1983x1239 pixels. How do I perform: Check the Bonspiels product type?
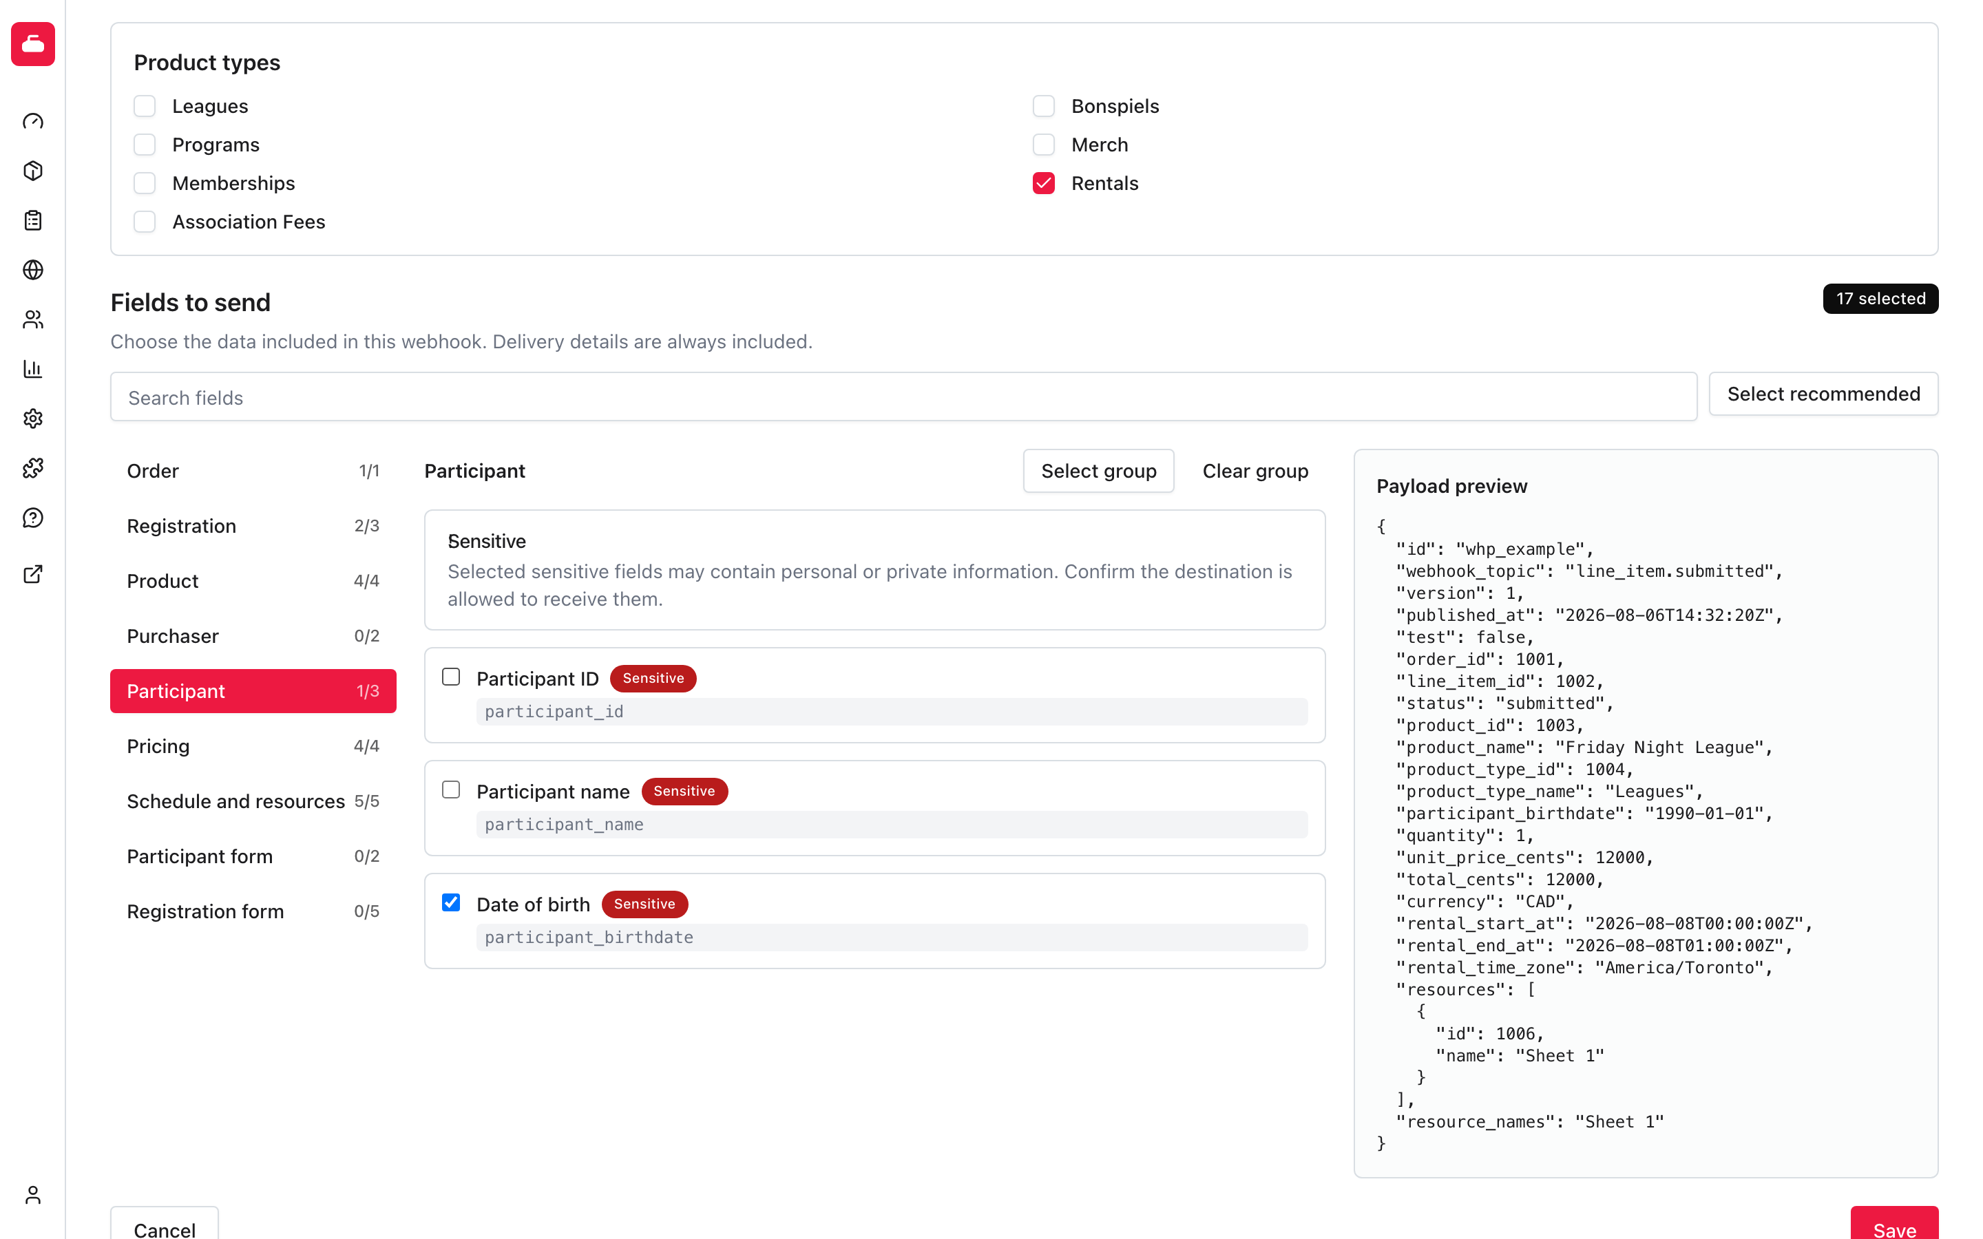pyautogui.click(x=1043, y=106)
